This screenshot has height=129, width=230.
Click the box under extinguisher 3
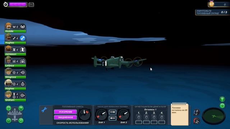click(154, 122)
